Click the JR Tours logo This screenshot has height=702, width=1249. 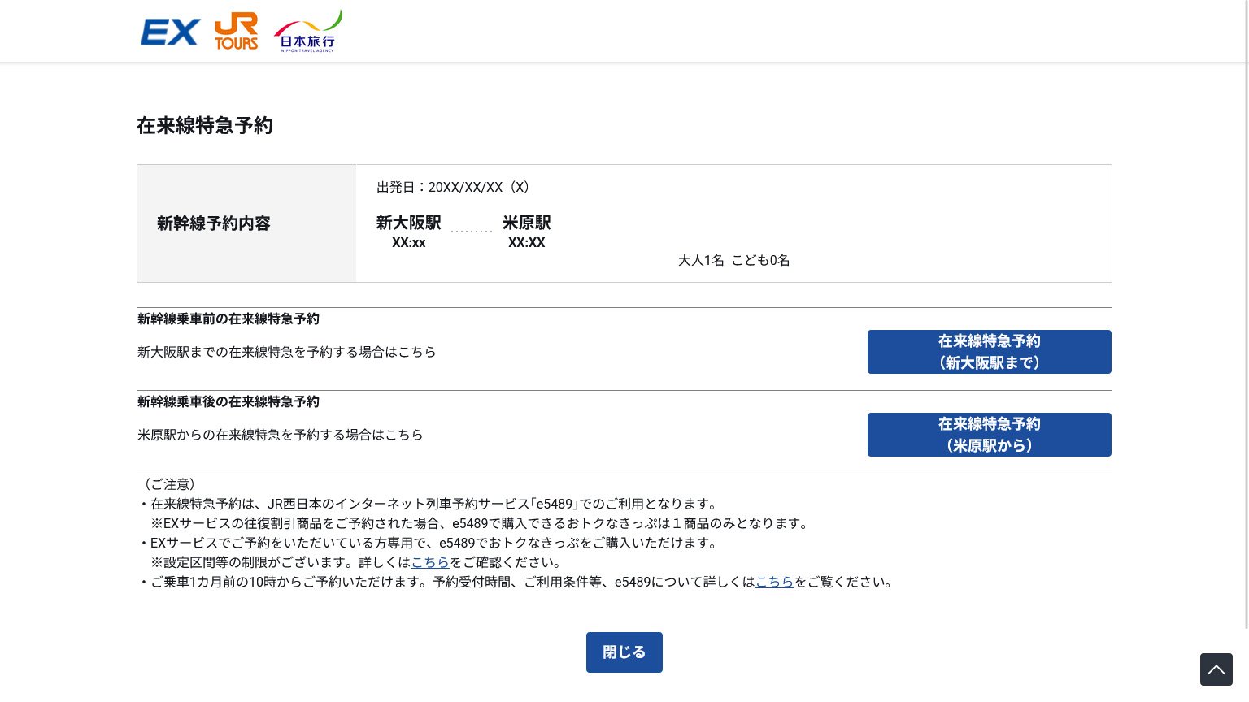pyautogui.click(x=236, y=31)
